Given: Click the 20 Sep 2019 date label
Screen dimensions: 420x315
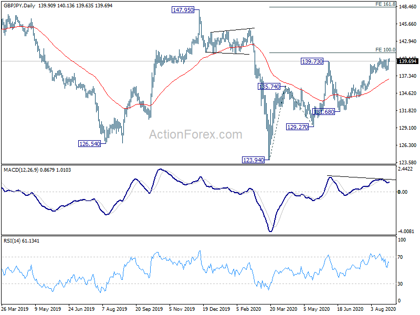Looking at the screenshot, I should [149, 309].
